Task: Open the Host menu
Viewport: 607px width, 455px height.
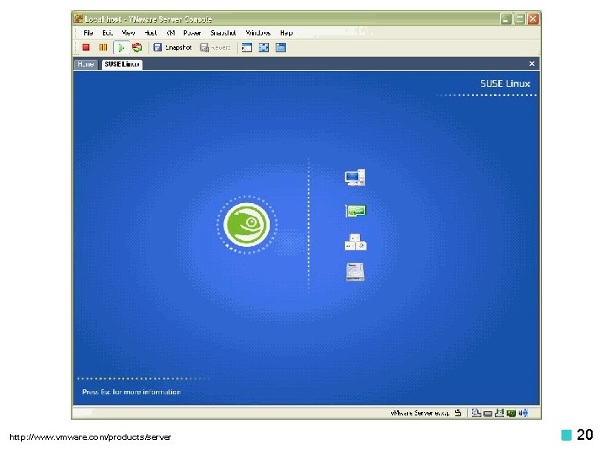Action: click(150, 33)
